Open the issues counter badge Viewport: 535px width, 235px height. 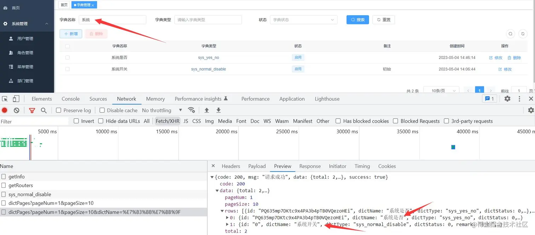[490, 99]
